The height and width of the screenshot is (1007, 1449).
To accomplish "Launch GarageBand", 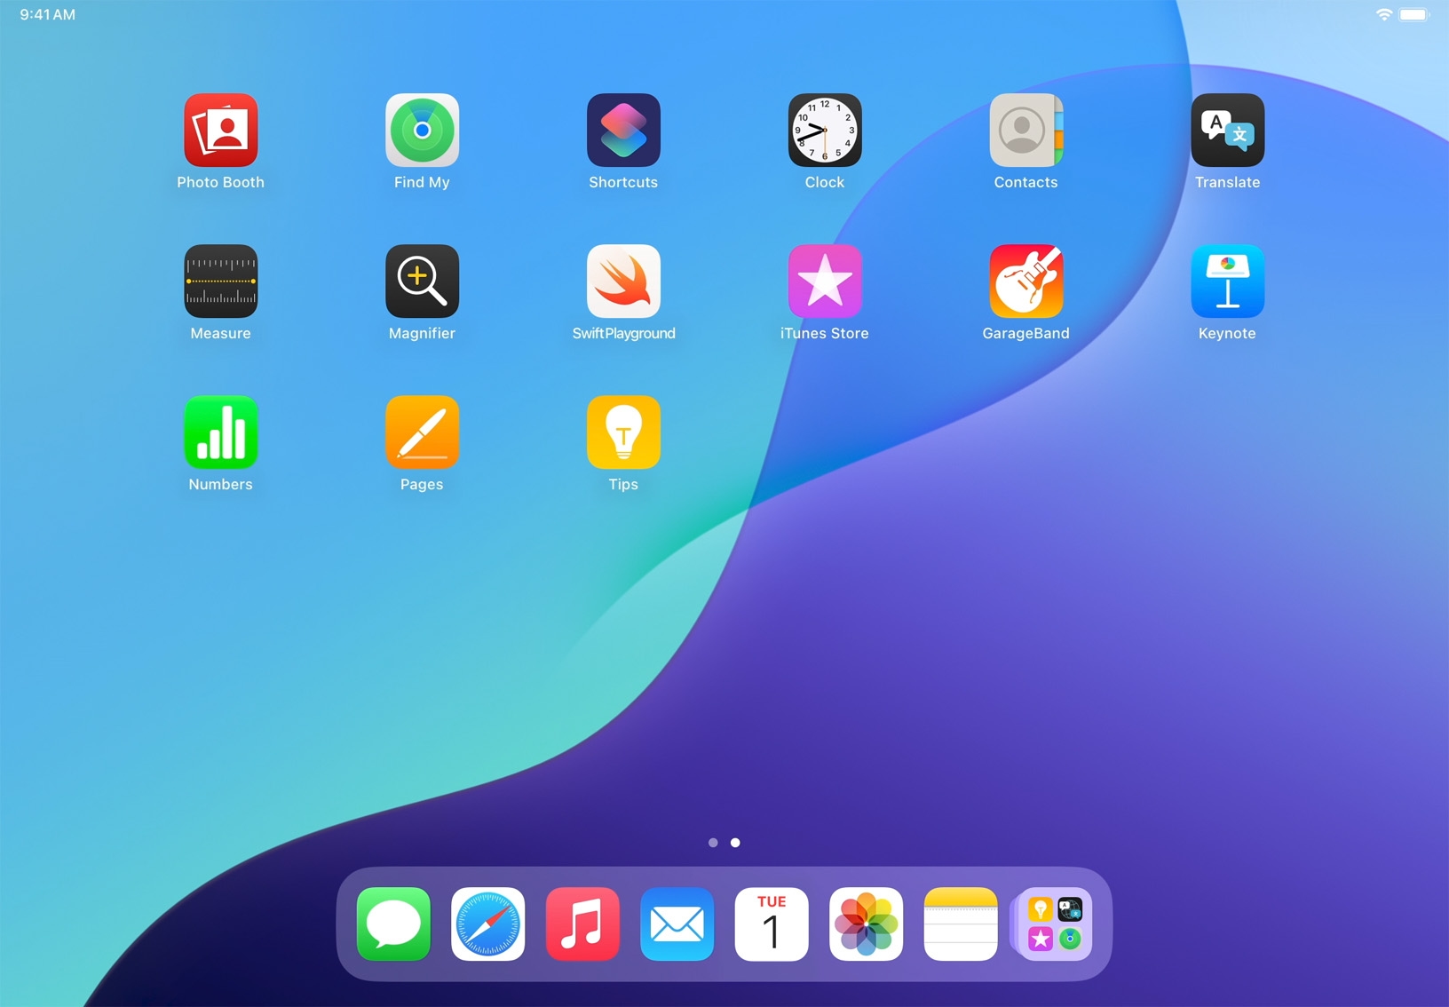I will pos(1025,281).
